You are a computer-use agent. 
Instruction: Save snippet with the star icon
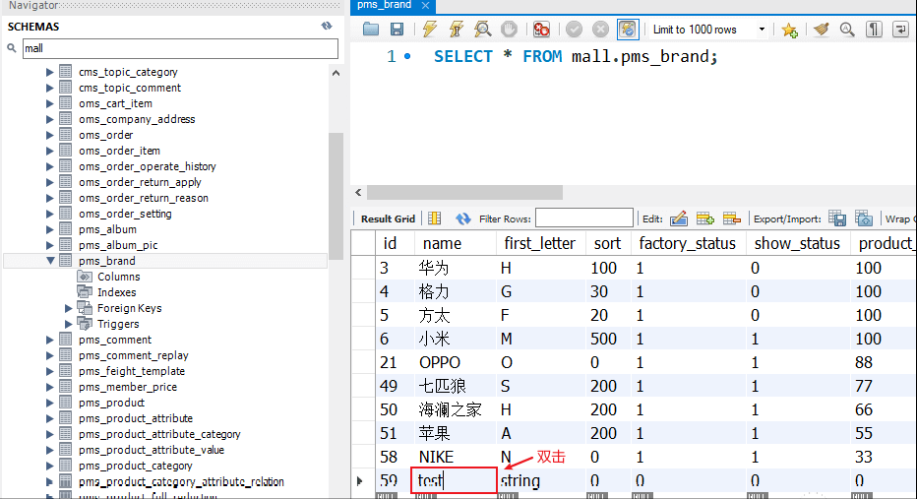tap(789, 30)
